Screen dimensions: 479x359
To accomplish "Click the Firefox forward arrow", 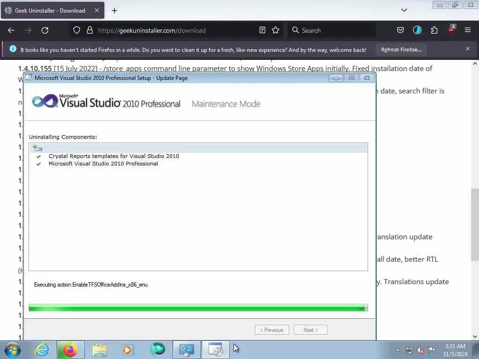I will click(x=28, y=30).
